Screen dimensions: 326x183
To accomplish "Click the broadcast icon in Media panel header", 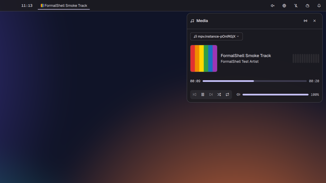I will pyautogui.click(x=305, y=21).
